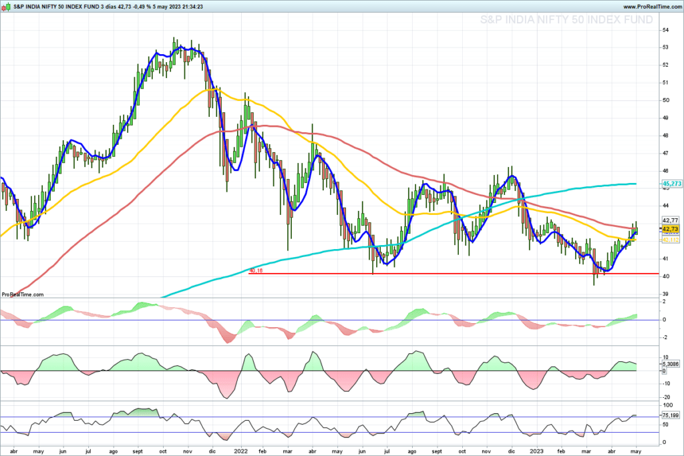
Task: Select the red horizontal support line
Action: [x=454, y=274]
